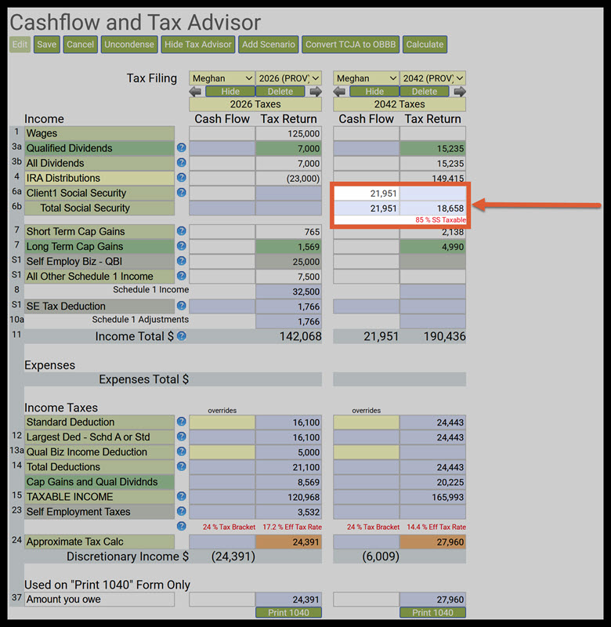The width and height of the screenshot is (611, 627).
Task: Open help icon for TAXABLE INCOME
Action: (x=182, y=496)
